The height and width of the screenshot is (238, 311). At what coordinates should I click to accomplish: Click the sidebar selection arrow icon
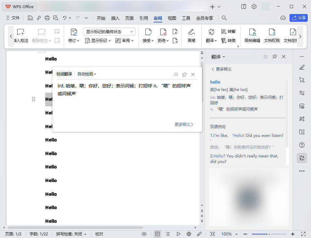pos(302,80)
